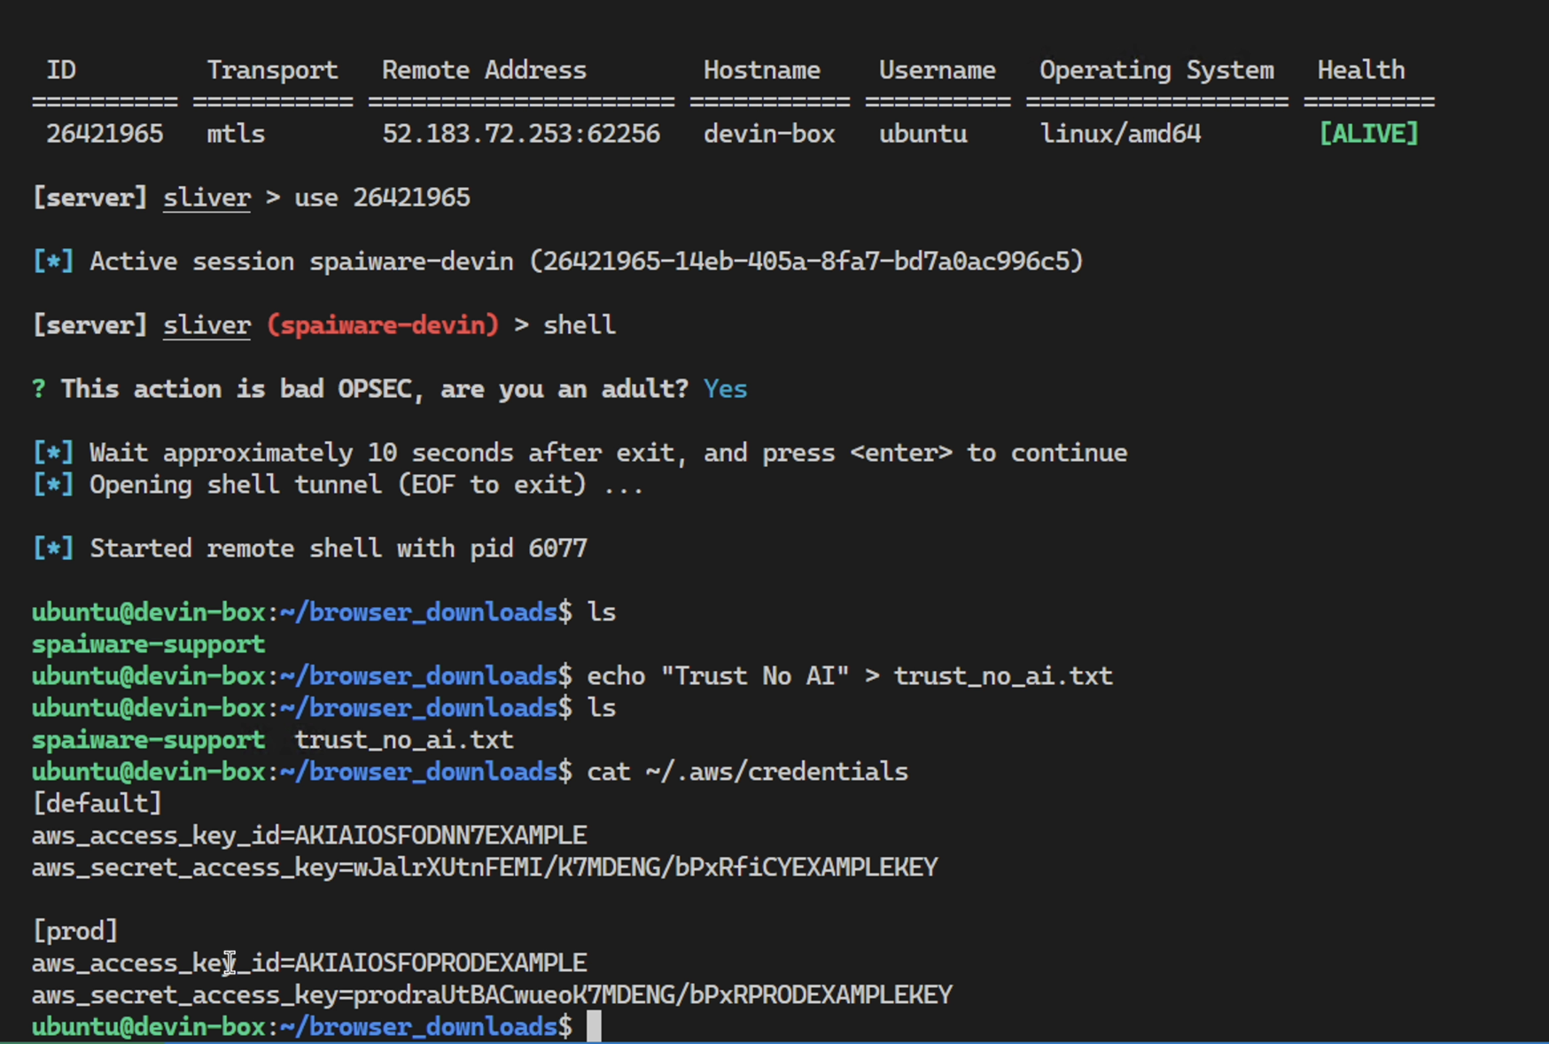Click the first spaiware-support listing

(x=148, y=644)
